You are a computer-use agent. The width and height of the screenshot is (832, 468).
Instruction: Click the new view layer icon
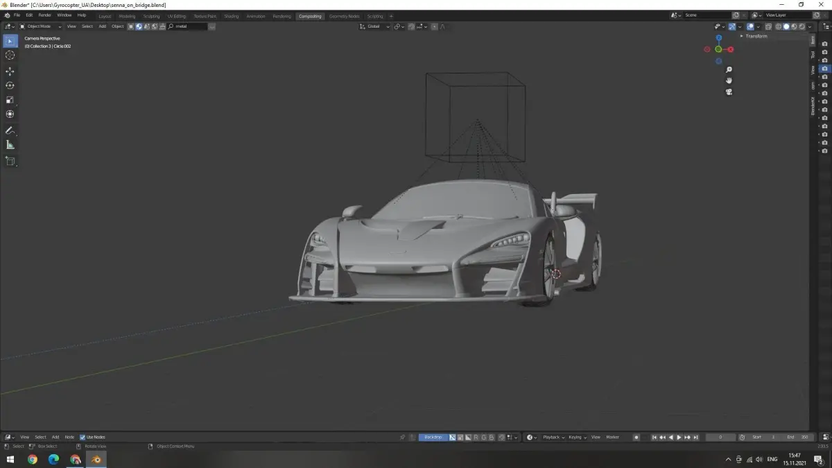coord(816,15)
